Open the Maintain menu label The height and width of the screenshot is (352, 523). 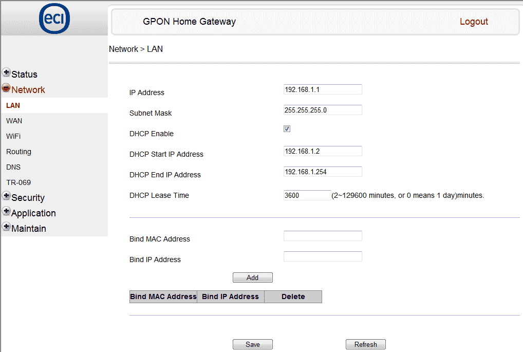pyautogui.click(x=28, y=229)
